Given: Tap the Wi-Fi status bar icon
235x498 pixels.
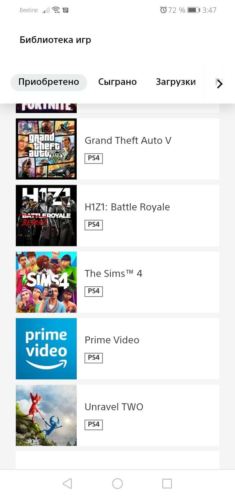Looking at the screenshot, I should coord(56,10).
